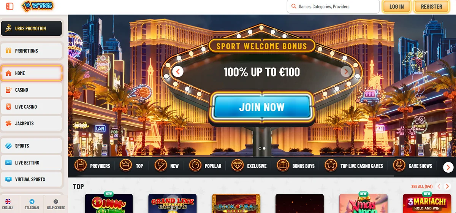Show next banner with right arrow
Screen dimensions: 456x213
click(346, 72)
